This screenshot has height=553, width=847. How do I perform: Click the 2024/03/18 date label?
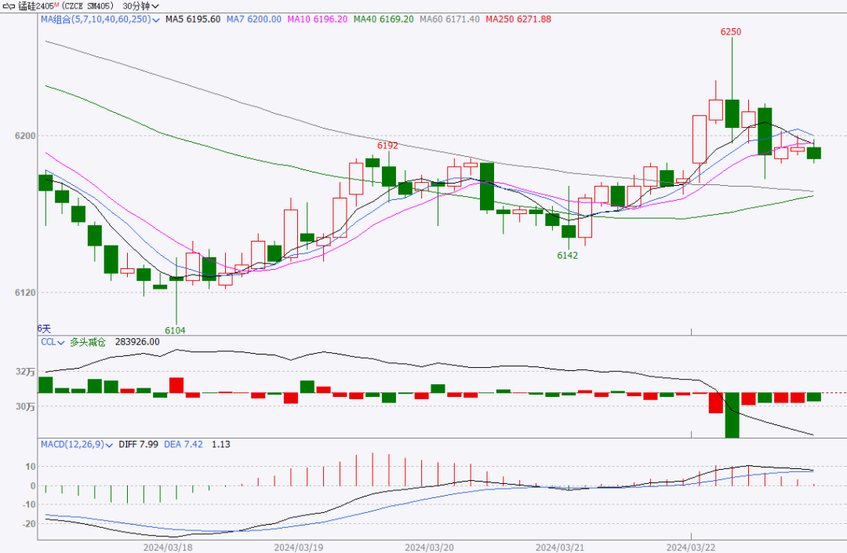tap(168, 547)
